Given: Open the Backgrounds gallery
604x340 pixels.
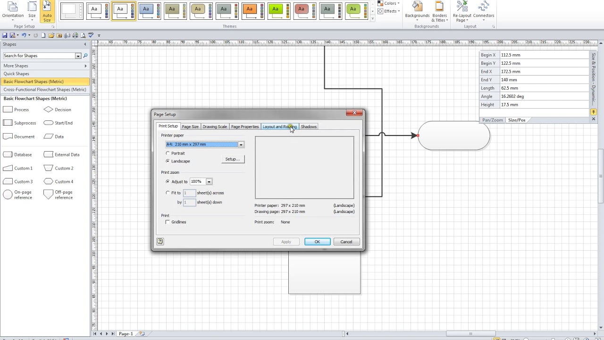Looking at the screenshot, I should click(417, 12).
